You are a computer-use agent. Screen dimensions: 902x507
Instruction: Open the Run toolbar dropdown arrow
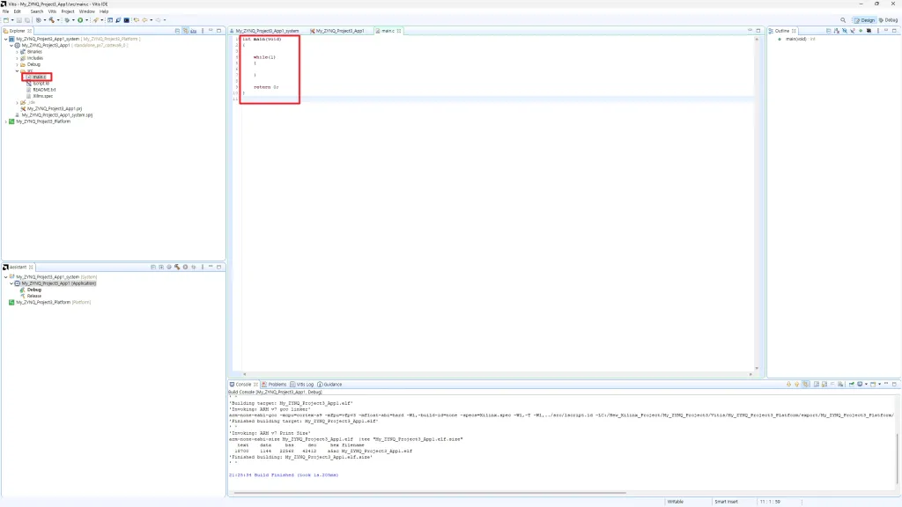click(87, 20)
